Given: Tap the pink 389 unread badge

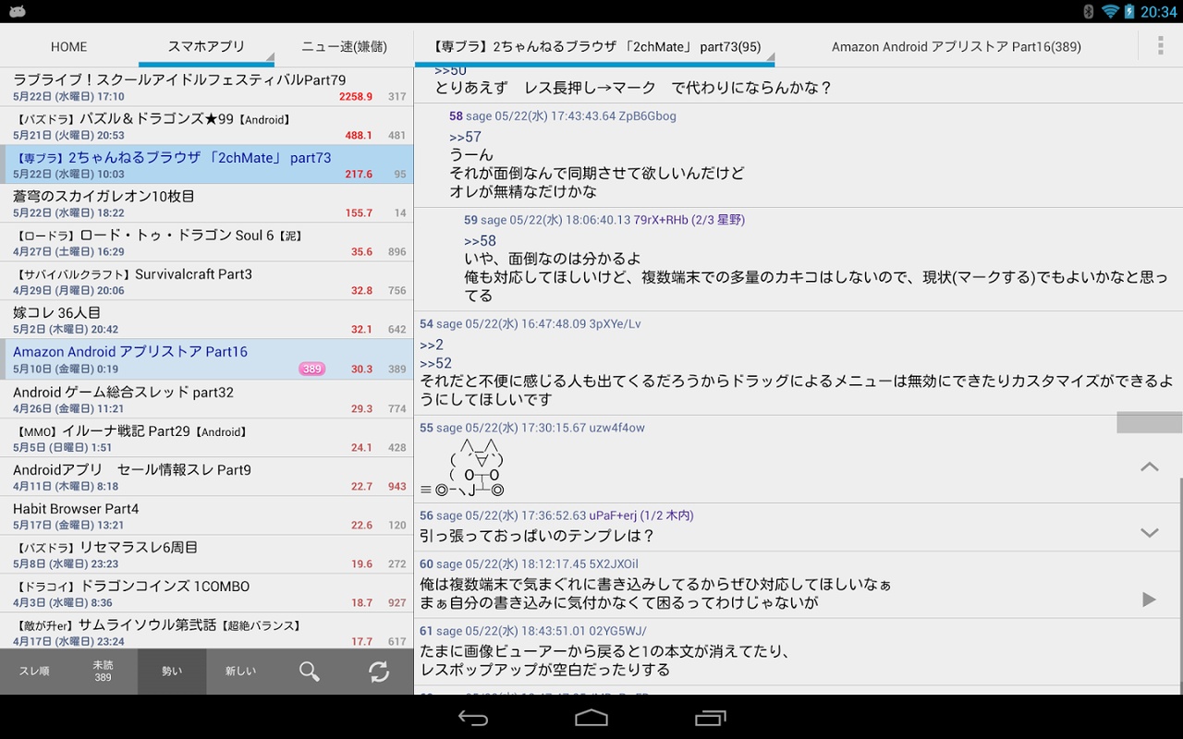Looking at the screenshot, I should [312, 369].
